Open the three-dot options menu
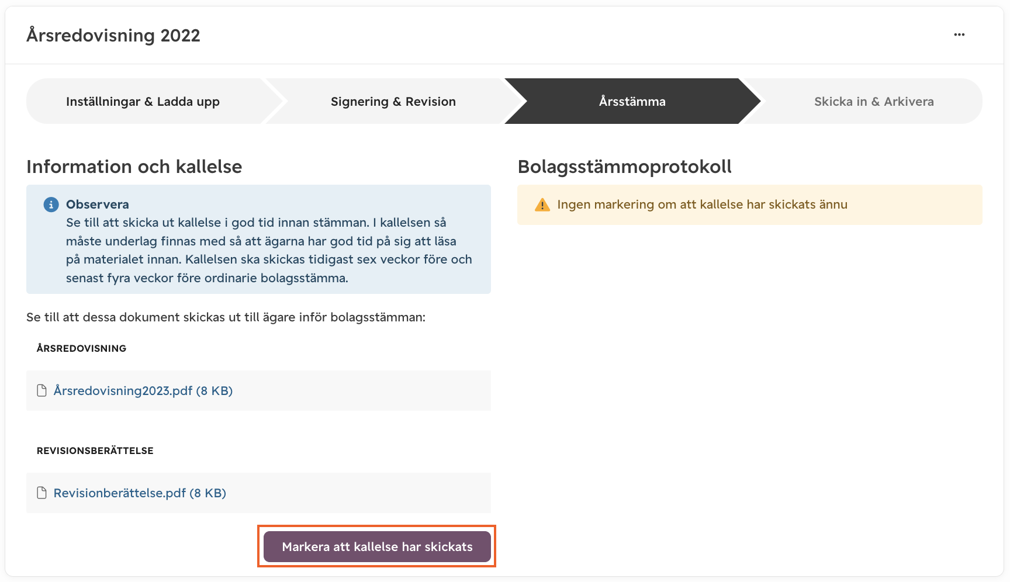 959,34
